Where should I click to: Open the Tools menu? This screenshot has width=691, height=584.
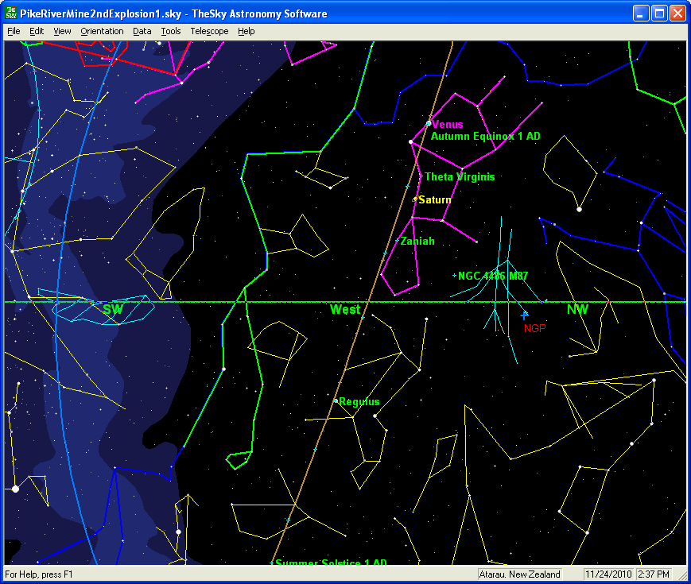tap(170, 31)
